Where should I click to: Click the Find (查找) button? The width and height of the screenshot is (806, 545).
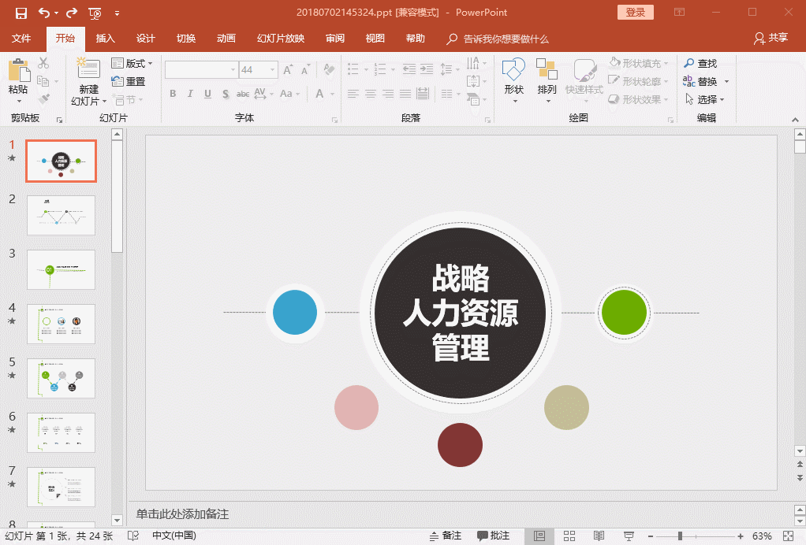tap(700, 63)
